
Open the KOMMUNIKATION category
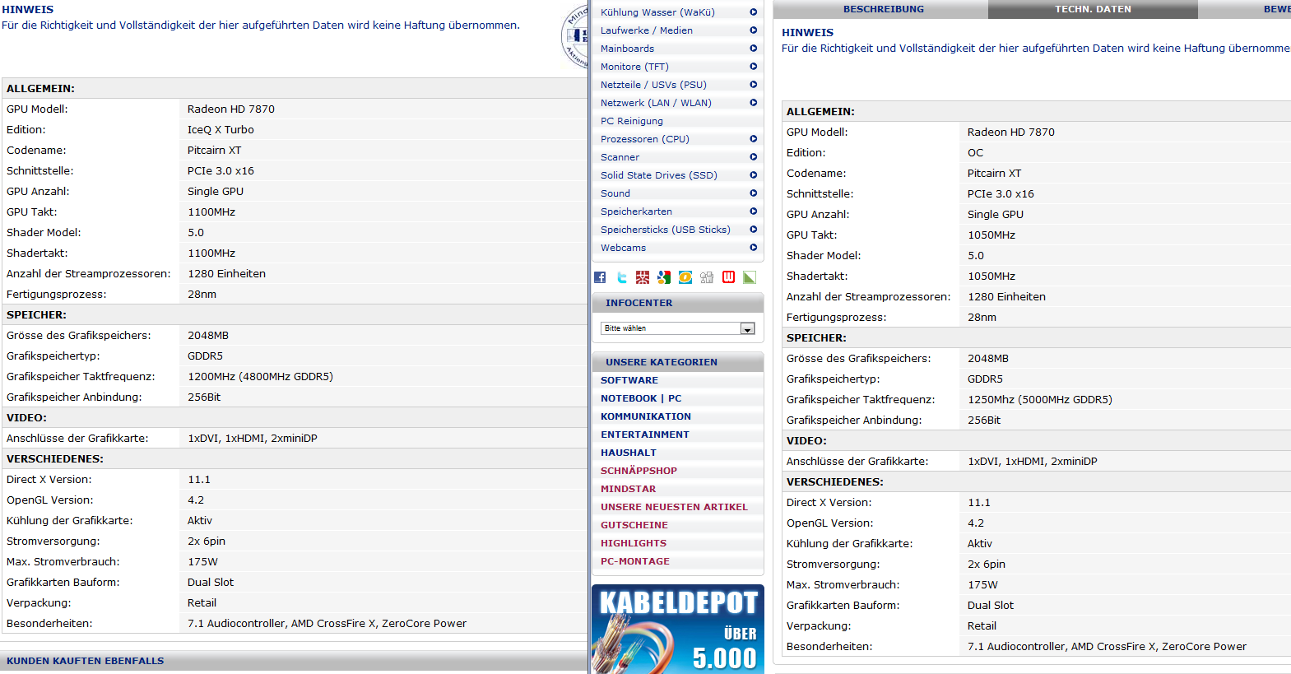click(646, 416)
